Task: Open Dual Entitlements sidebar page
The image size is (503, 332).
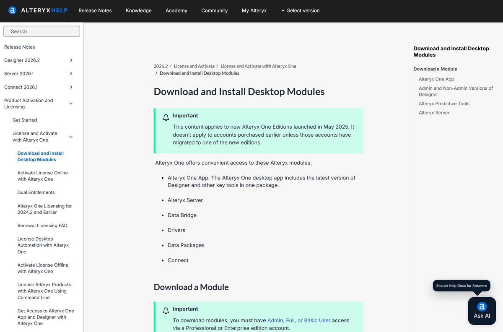Action: [36, 192]
